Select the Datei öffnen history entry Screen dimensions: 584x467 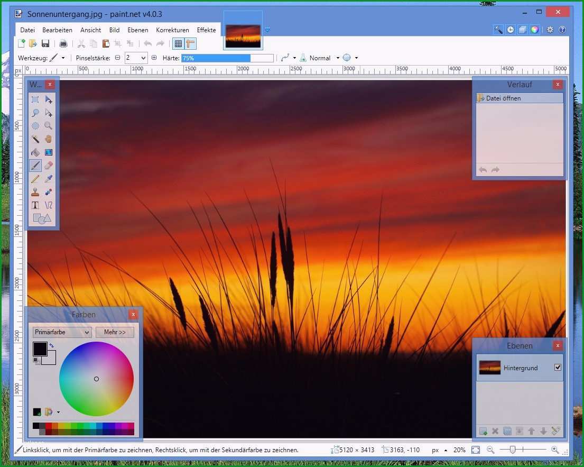pos(520,98)
